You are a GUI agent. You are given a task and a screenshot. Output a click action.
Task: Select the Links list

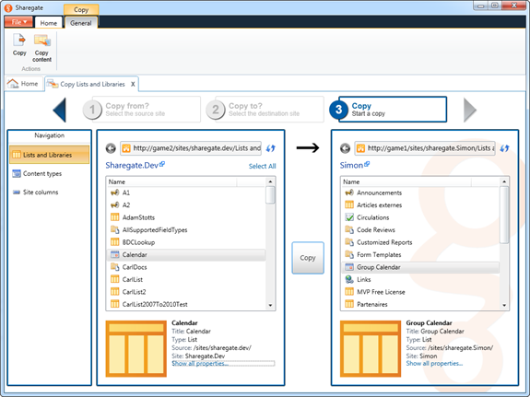click(420, 279)
